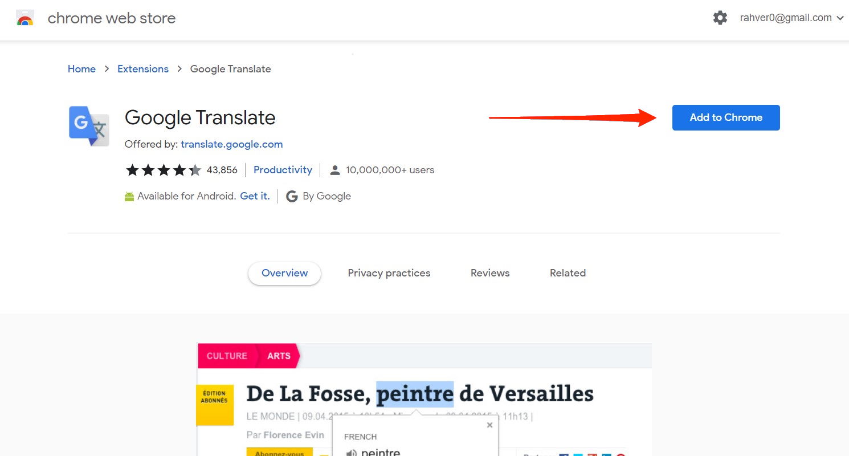This screenshot has width=849, height=456.
Task: Expand the rahver0@gmail.com account dropdown
Action: (x=792, y=18)
